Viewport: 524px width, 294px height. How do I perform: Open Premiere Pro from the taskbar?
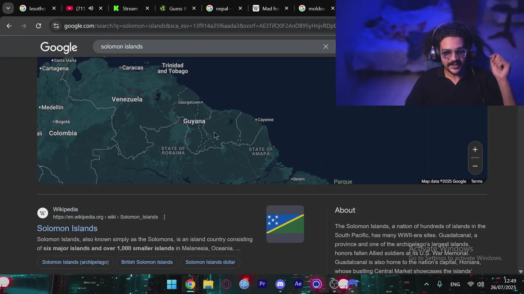pyautogui.click(x=262, y=284)
